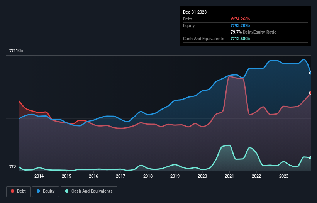Click the teal Cash And Equivalents legend dot

click(x=67, y=191)
